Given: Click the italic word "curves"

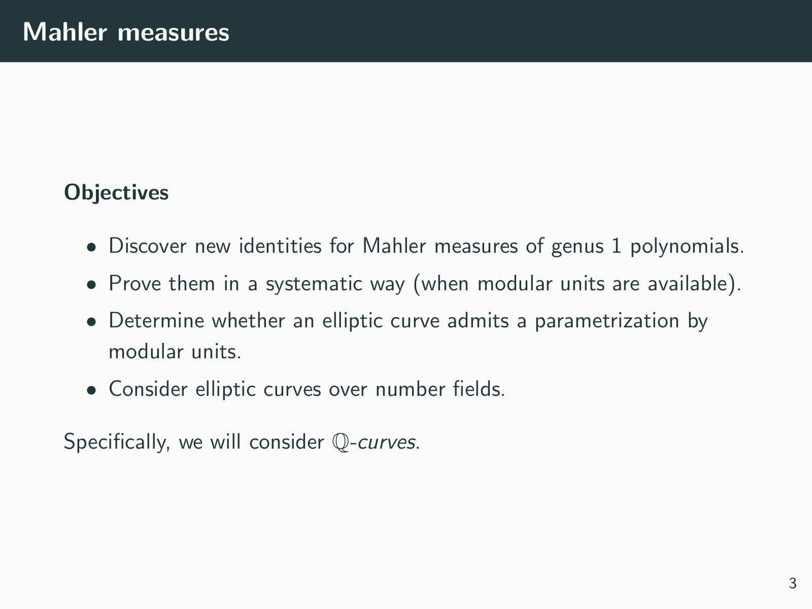Looking at the screenshot, I should pyautogui.click(x=386, y=442).
